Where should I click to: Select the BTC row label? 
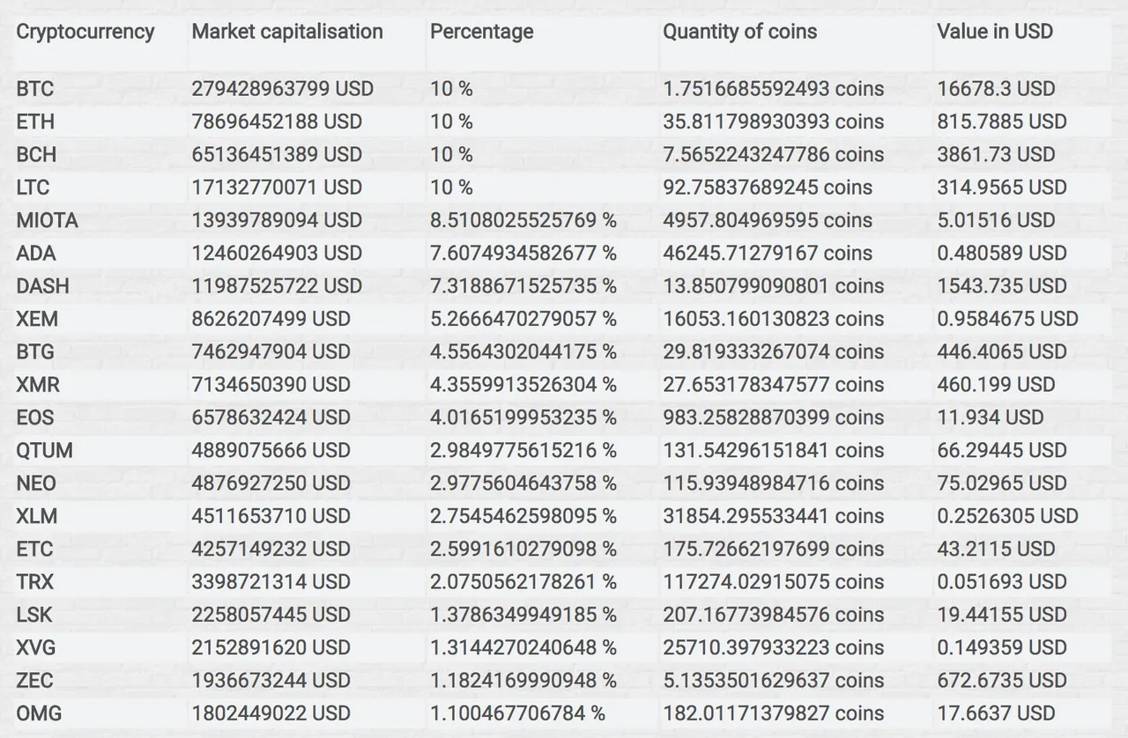[35, 89]
